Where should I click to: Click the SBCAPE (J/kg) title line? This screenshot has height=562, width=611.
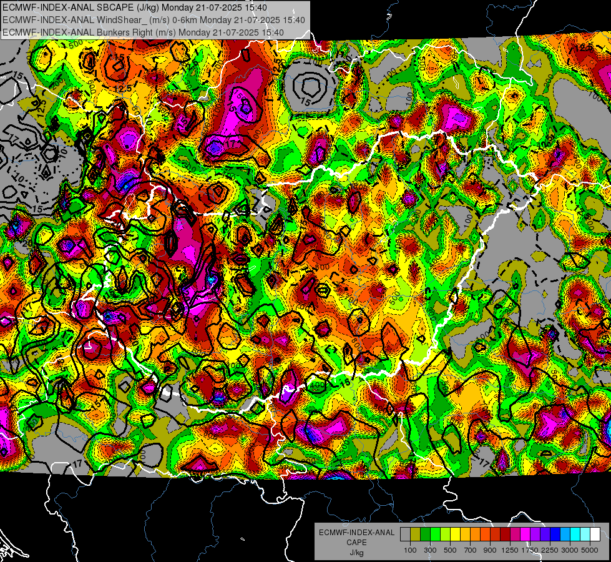(135, 7)
